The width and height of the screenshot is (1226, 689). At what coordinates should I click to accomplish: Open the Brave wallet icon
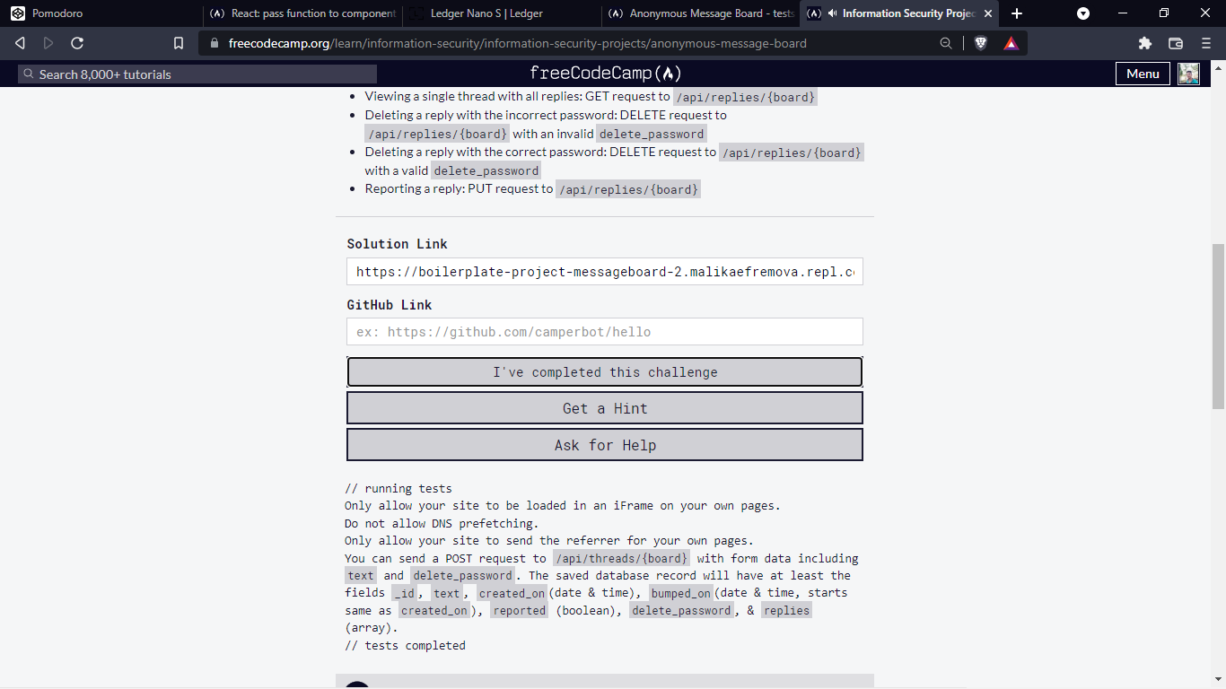pyautogui.click(x=1176, y=43)
